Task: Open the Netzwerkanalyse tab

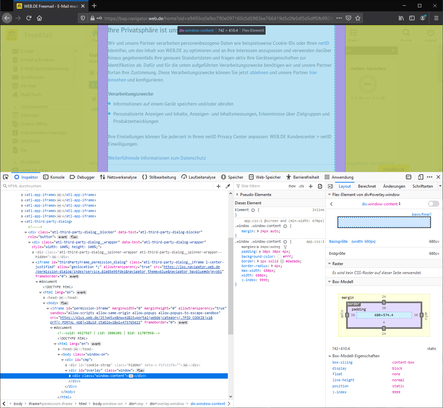Action: click(118, 177)
